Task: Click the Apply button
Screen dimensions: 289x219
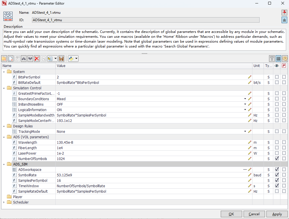Action: tap(277, 214)
